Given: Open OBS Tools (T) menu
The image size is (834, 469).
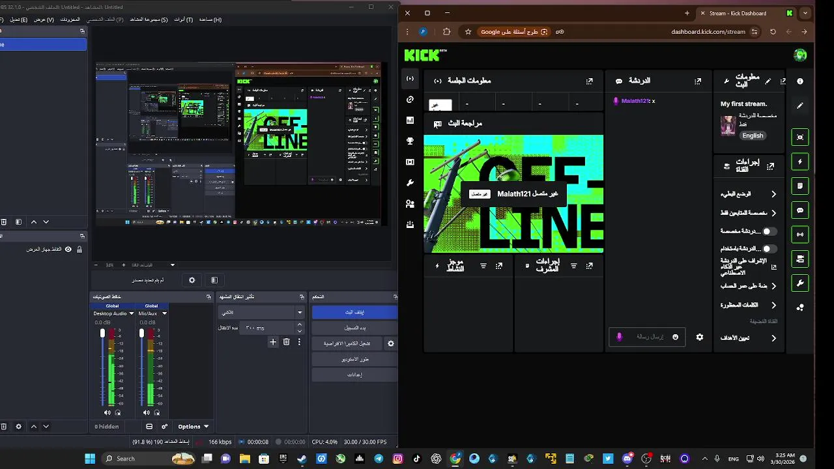Looking at the screenshot, I should tap(183, 20).
